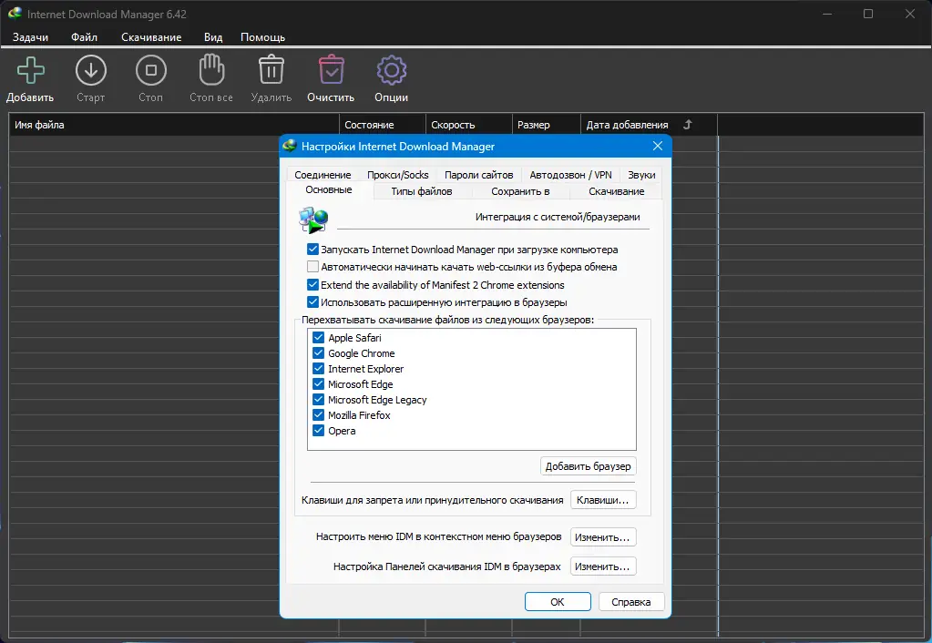
Task: Switch to the Типы файлов tab
Action: (422, 191)
